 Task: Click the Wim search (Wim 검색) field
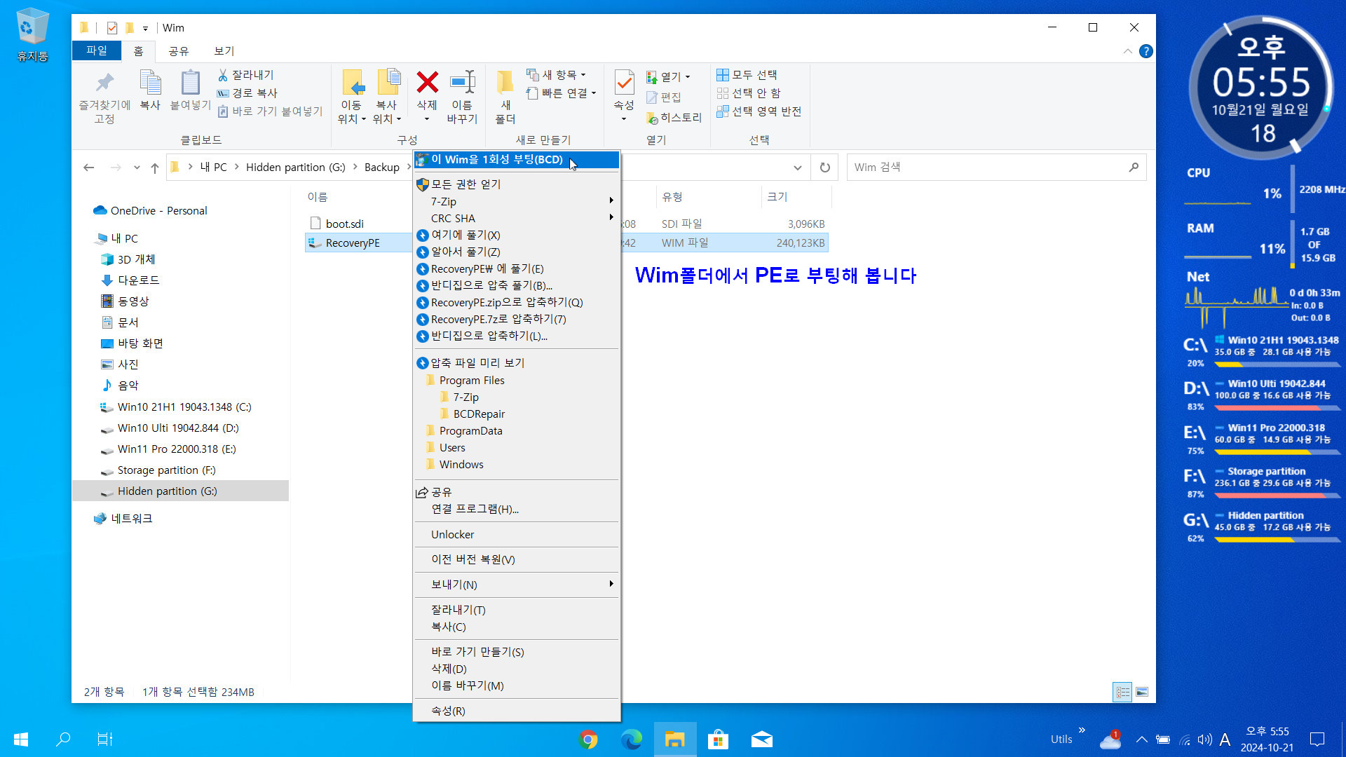(x=996, y=168)
